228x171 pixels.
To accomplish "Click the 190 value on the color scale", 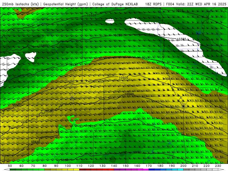I will click(x=172, y=166).
